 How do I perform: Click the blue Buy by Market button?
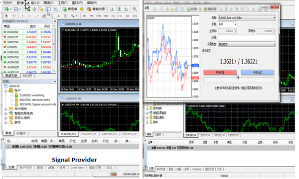258,73
